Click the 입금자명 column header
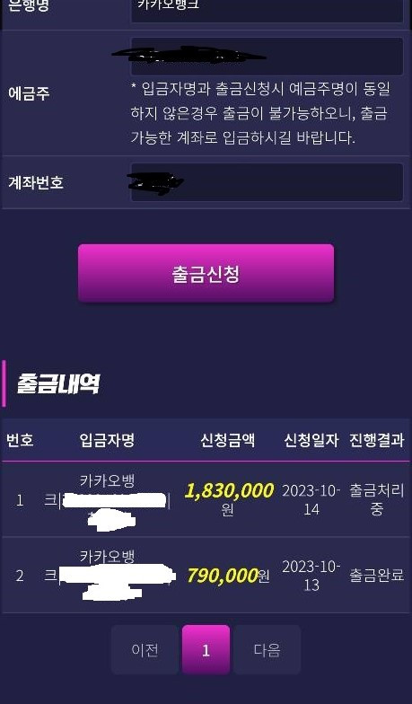The width and height of the screenshot is (412, 704). (x=107, y=440)
